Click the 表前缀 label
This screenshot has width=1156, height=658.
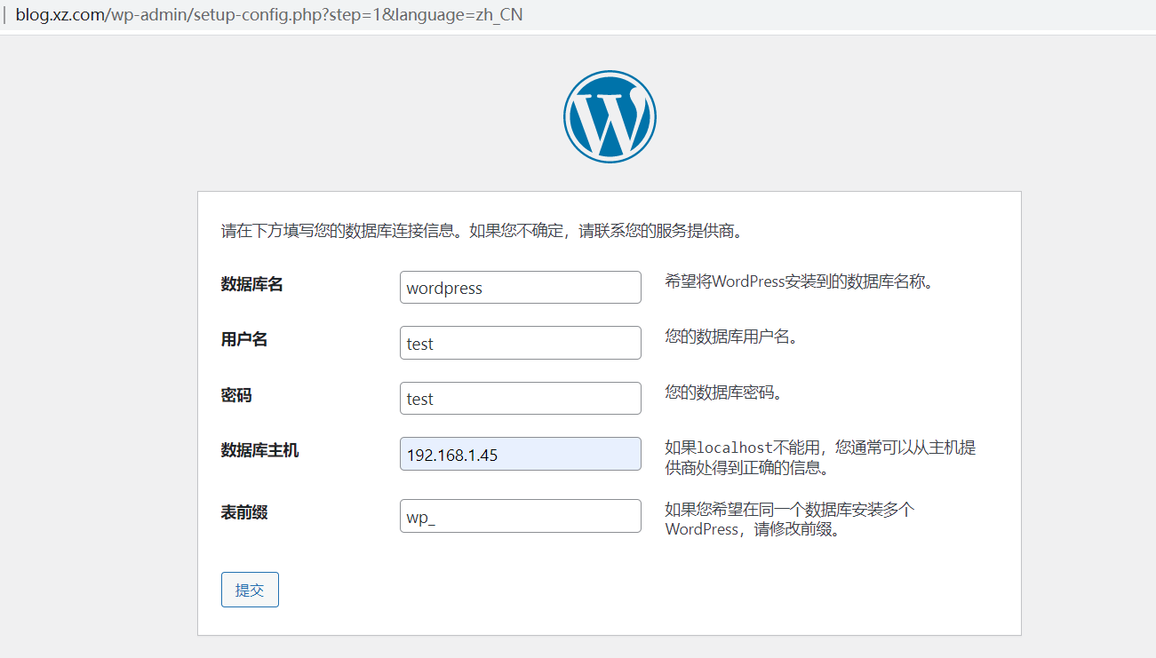click(x=244, y=512)
